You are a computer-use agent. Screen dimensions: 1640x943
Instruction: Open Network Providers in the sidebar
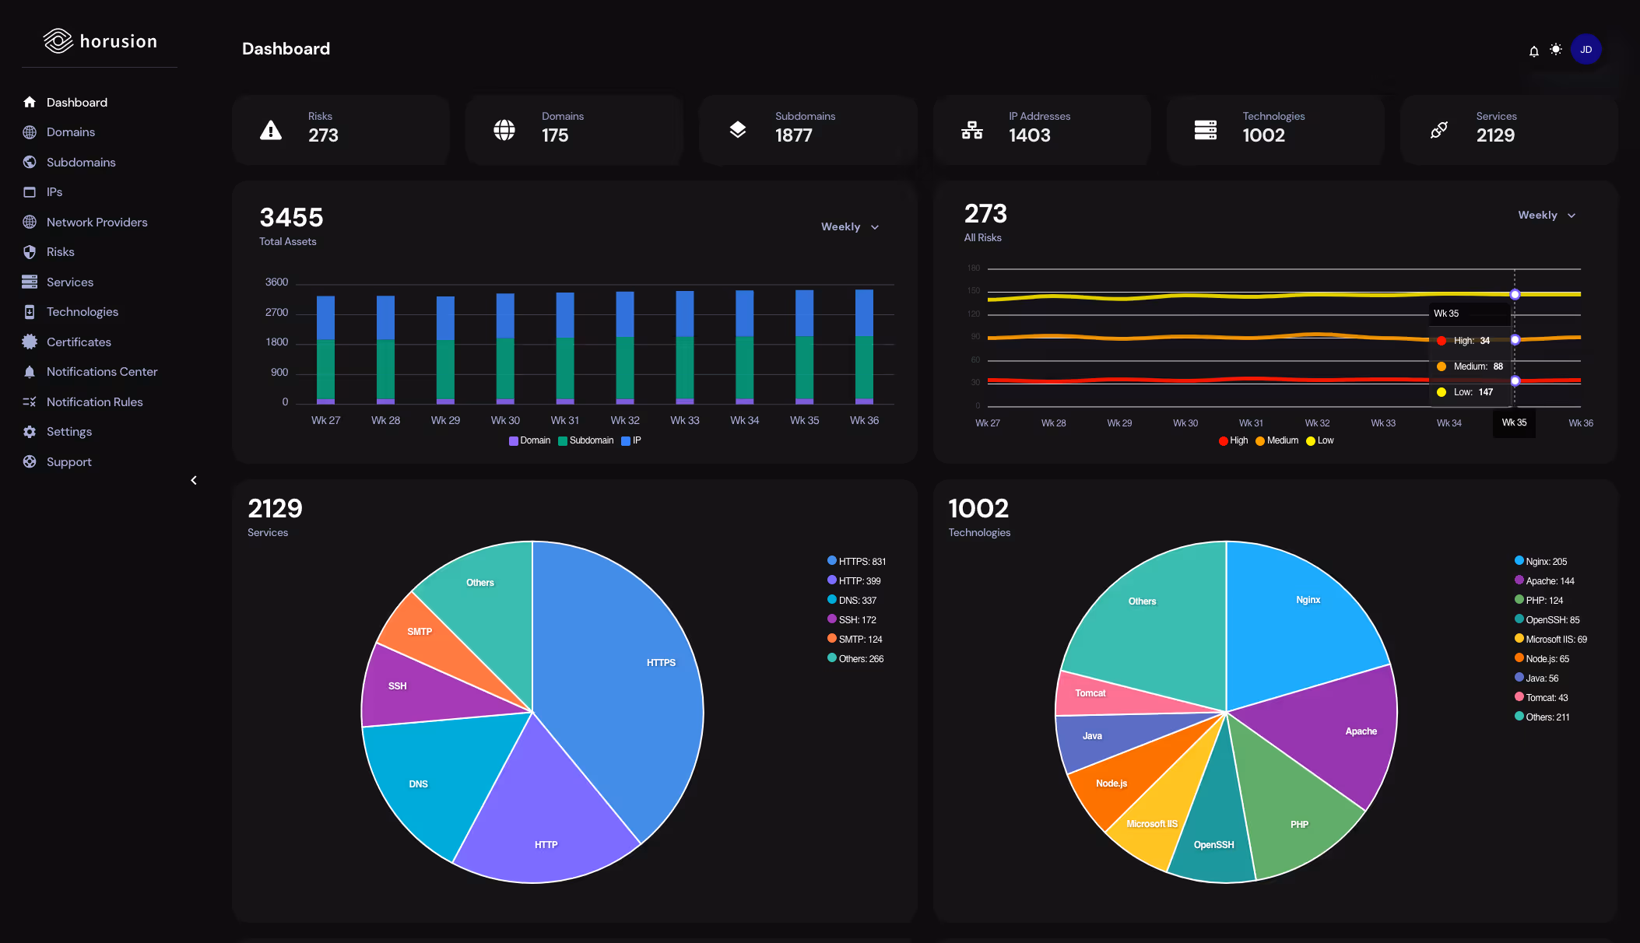coord(97,222)
